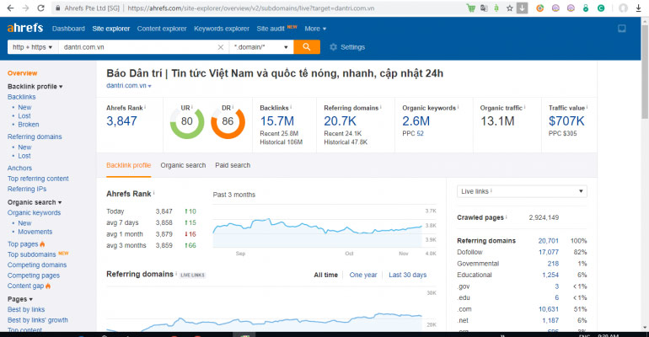Click the ahrefs logo
This screenshot has width=649, height=337.
tap(25, 28)
